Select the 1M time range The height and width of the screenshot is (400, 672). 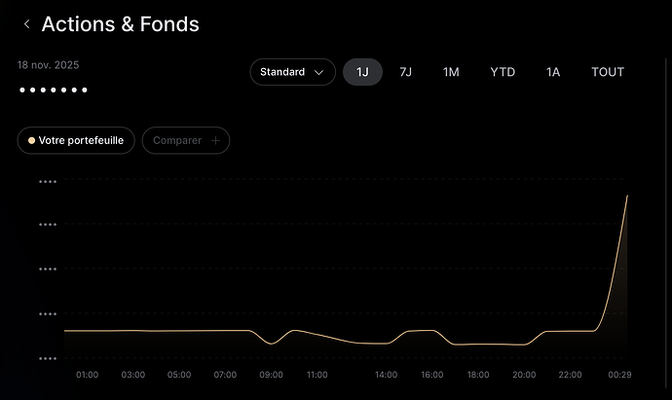451,72
